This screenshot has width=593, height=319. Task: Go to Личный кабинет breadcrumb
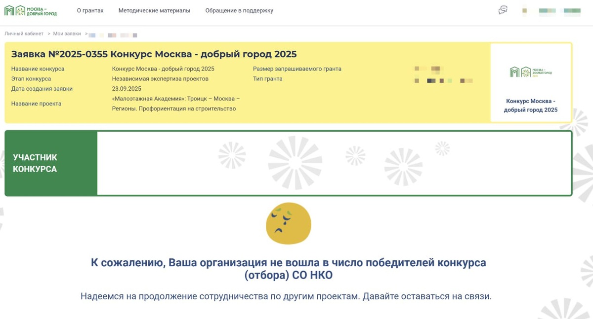(24, 34)
